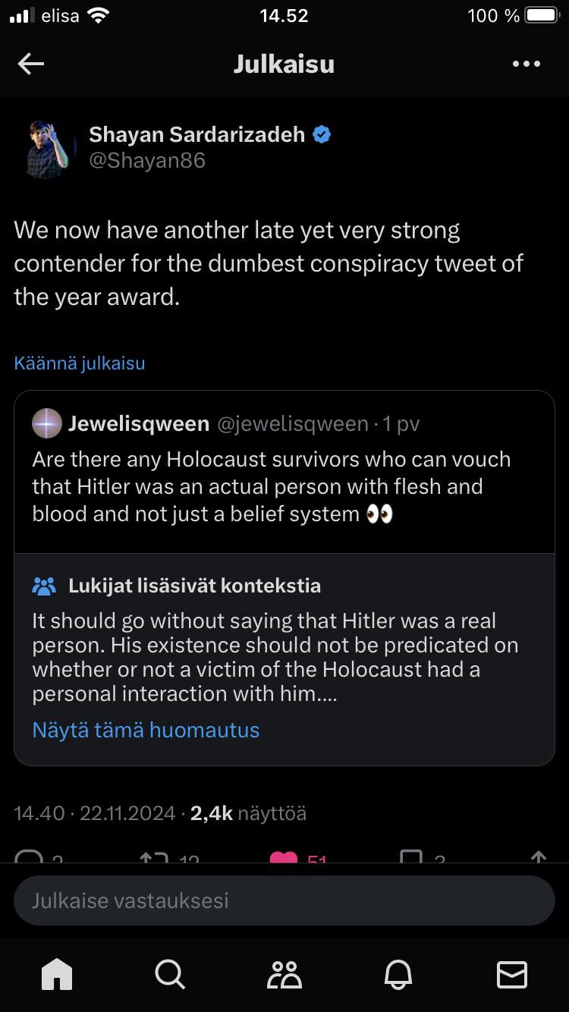Toggle the pink like heart
The image size is (569, 1012).
(284, 857)
